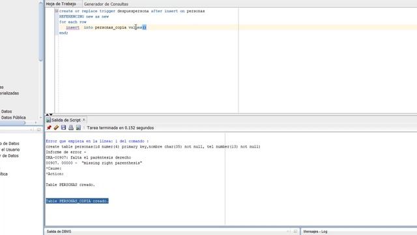Click the run script icon in the output toolbar
The image size is (417, 235).
coord(78,128)
